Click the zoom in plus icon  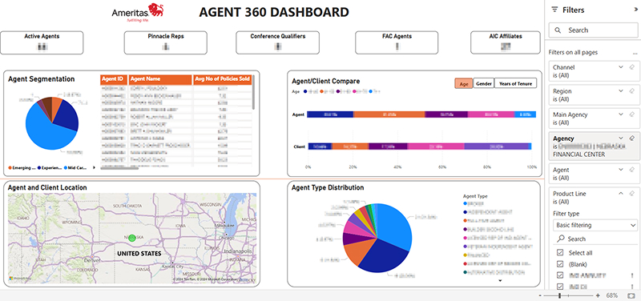click(598, 295)
